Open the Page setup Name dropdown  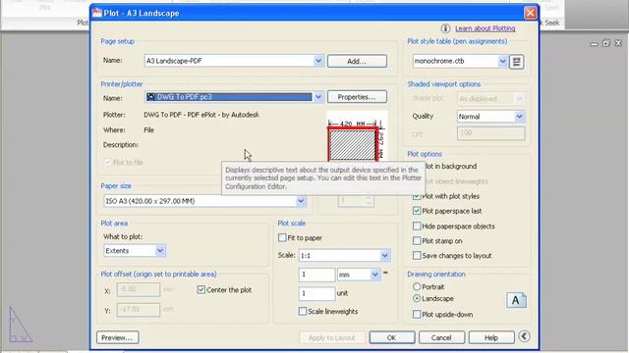point(318,61)
